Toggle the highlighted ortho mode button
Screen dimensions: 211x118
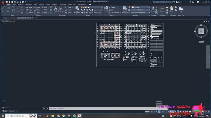(159, 111)
